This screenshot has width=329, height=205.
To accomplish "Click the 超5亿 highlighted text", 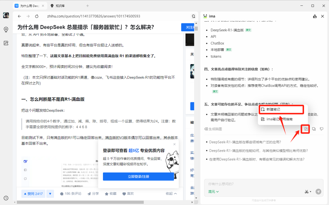I will pyautogui.click(x=134, y=150).
